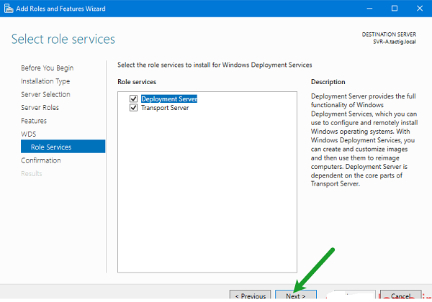Go to Confirmation step

41,160
